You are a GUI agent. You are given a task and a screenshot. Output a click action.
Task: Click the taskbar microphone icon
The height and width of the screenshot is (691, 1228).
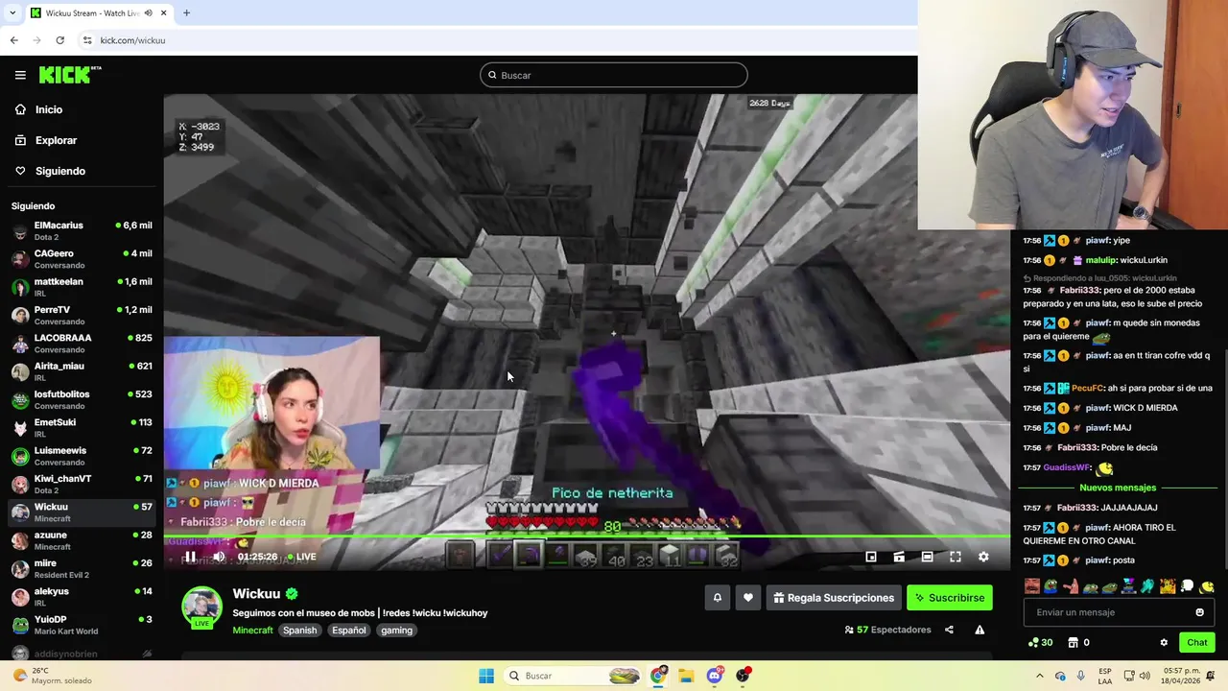point(1081,676)
